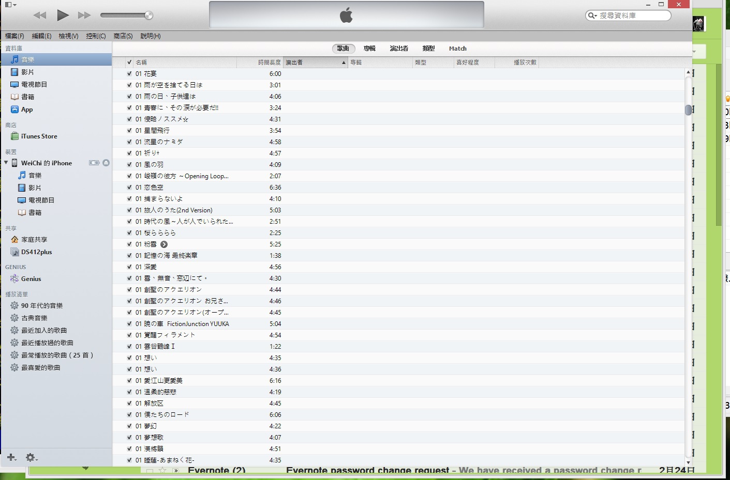730x480 pixels.
Task: Switch to the Match tab
Action: point(458,49)
